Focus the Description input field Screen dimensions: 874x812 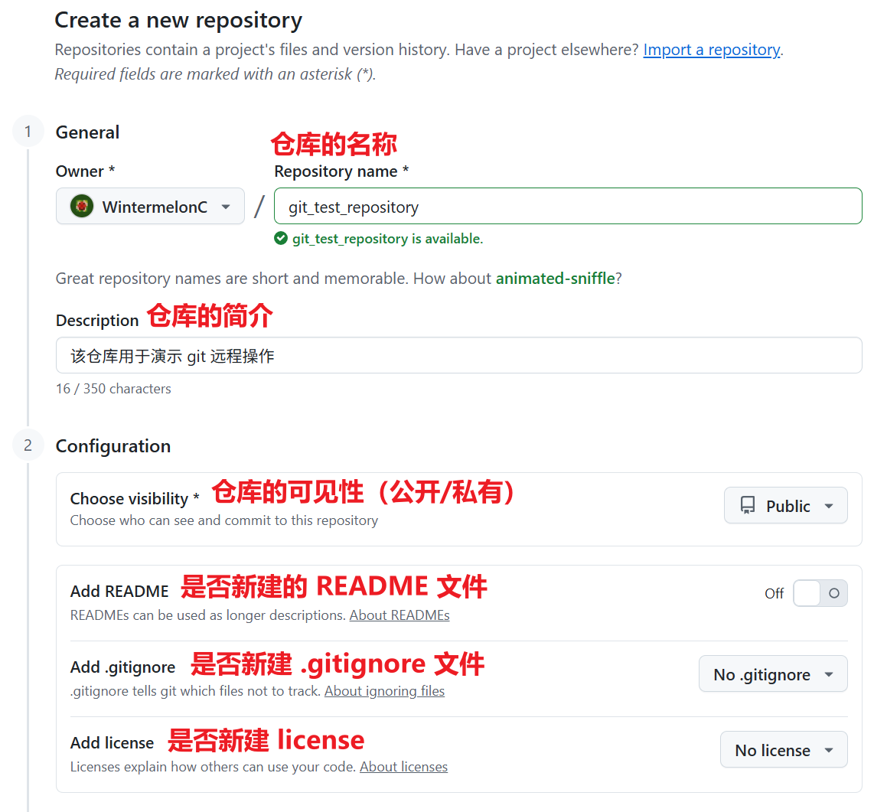pos(458,355)
